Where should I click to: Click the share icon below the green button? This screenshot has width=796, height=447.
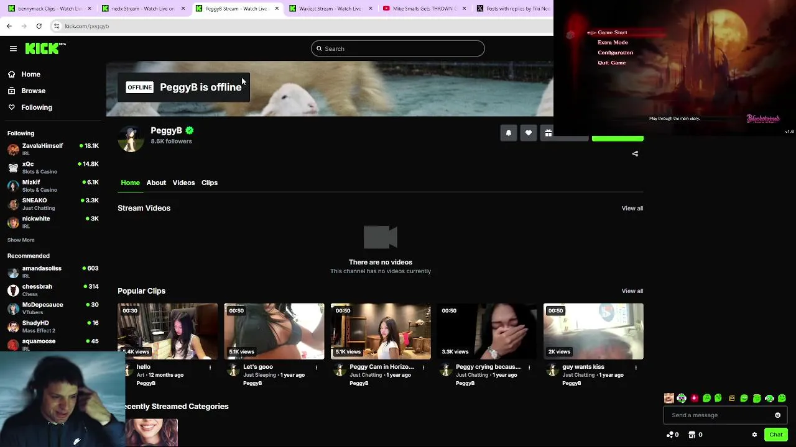[635, 153]
